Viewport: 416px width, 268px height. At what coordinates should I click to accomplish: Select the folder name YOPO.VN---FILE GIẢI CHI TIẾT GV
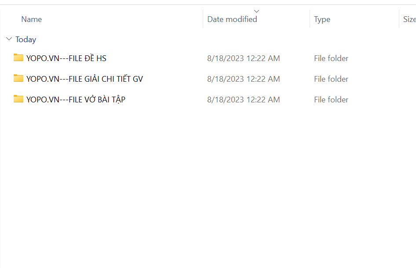pyautogui.click(x=84, y=79)
